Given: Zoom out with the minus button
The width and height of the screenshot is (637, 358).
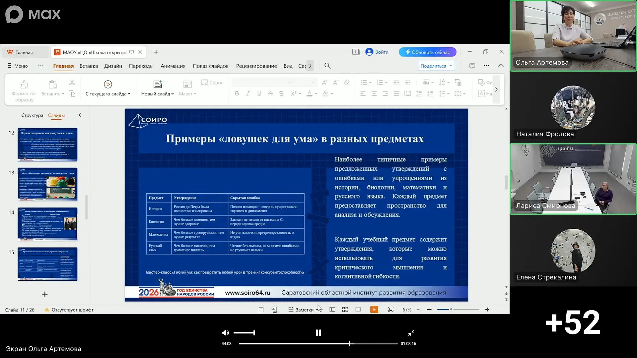Looking at the screenshot, I should point(429,310).
